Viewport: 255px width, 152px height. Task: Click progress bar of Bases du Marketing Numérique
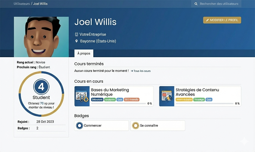point(119,104)
